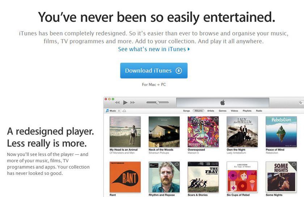This screenshot has height=197, width=304.
Task: Click the download arrow icon in the Download button
Action: click(178, 71)
